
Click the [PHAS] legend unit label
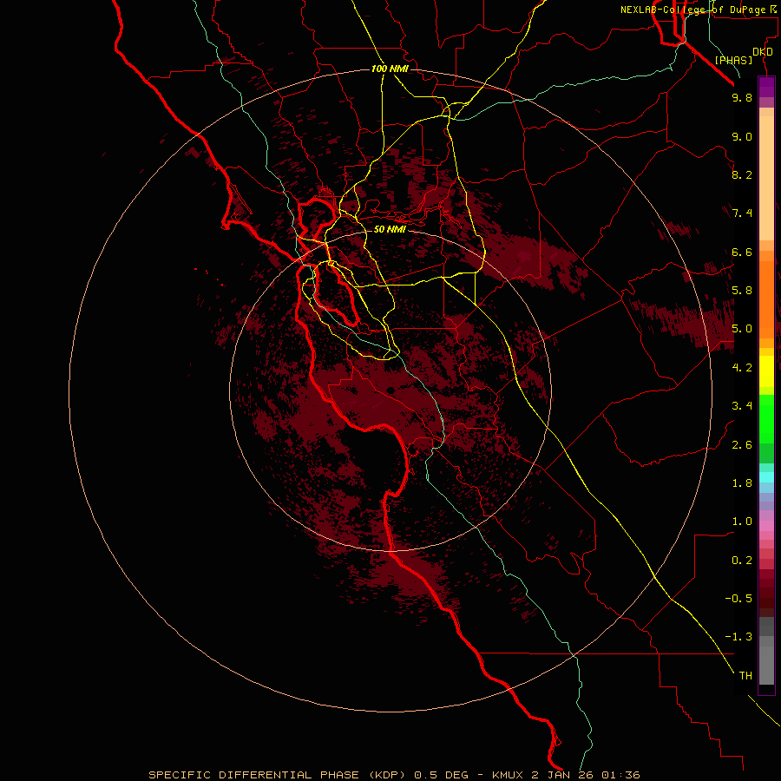point(733,60)
